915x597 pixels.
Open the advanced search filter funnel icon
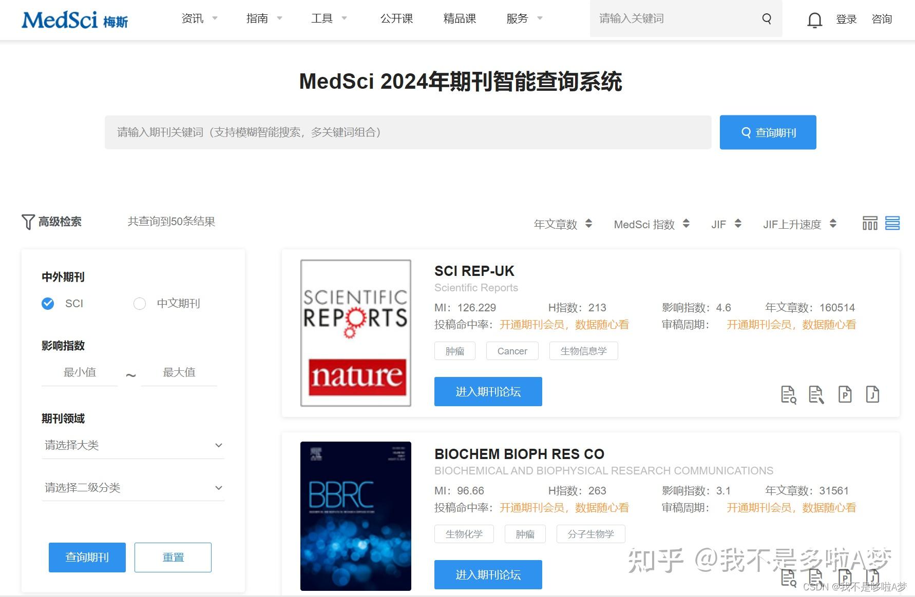point(28,222)
